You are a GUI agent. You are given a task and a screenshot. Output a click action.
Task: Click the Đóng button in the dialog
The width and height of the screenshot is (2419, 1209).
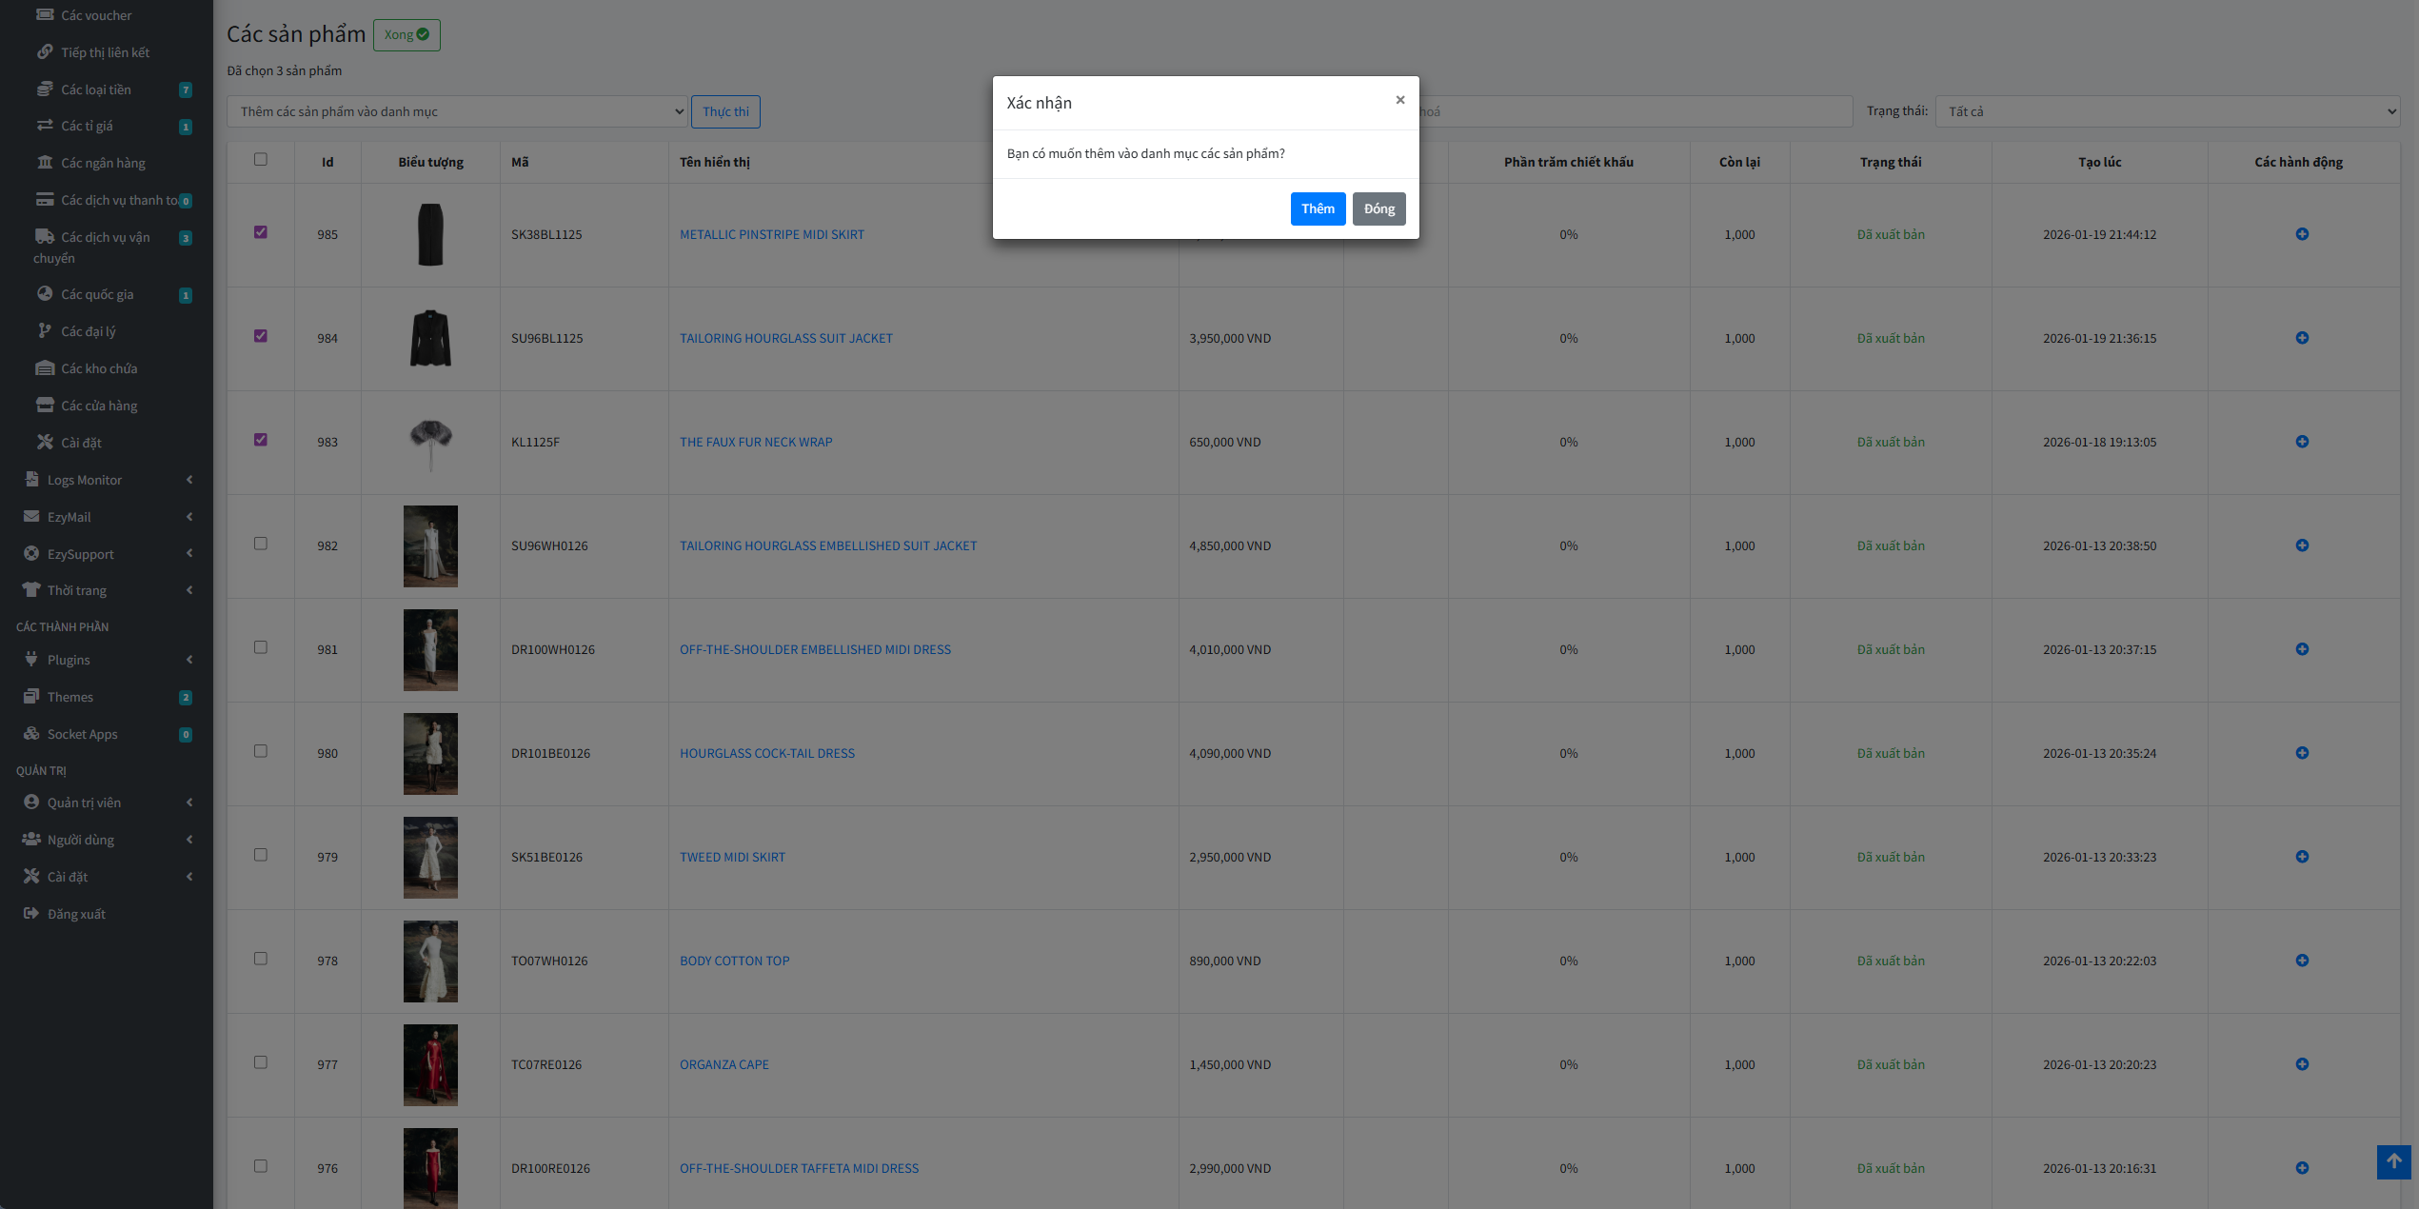coord(1378,208)
